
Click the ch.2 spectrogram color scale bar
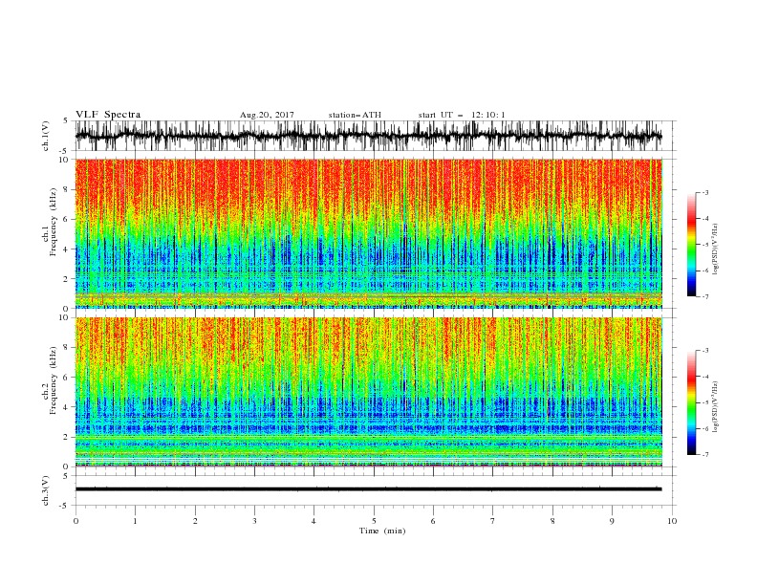[691, 402]
